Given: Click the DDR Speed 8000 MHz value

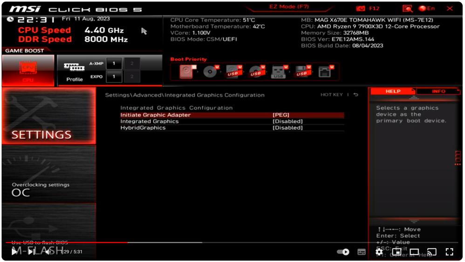Looking at the screenshot, I should 106,40.
